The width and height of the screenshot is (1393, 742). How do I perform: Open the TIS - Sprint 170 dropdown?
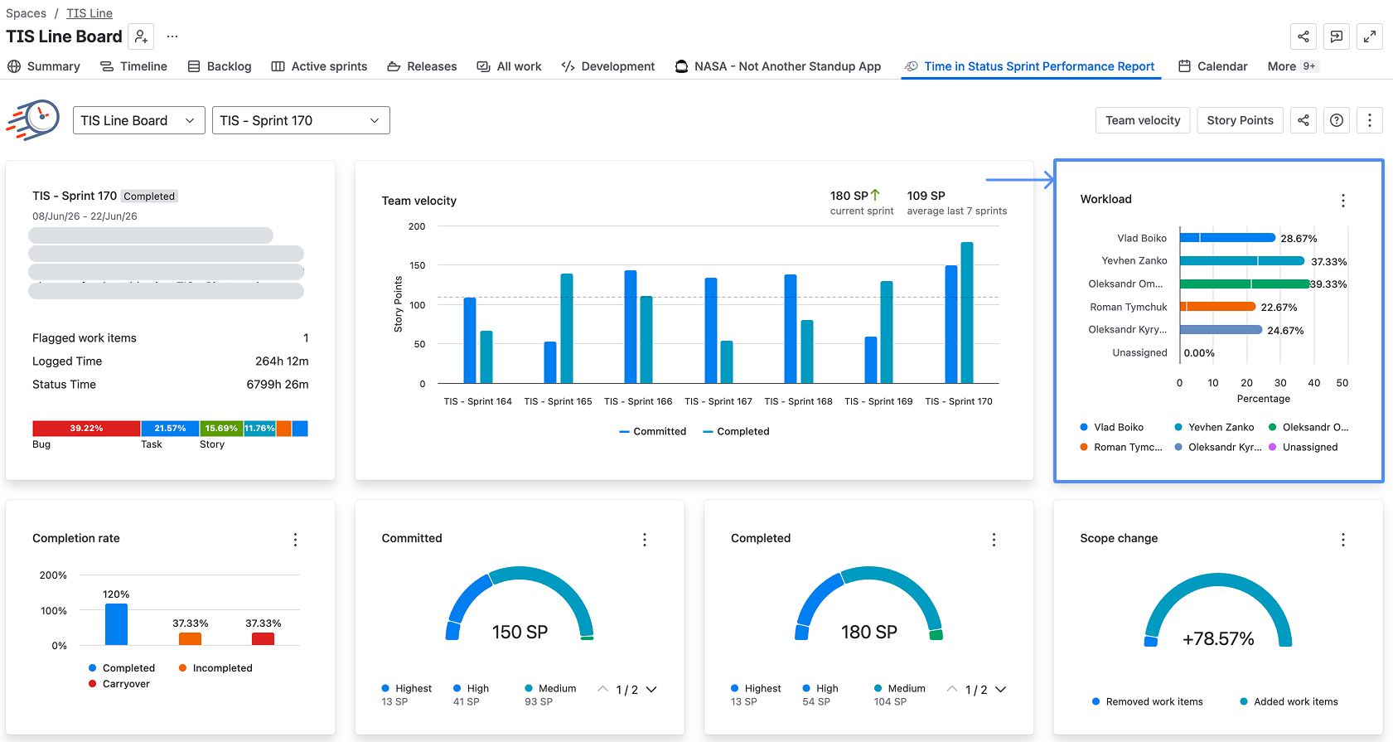coord(301,120)
